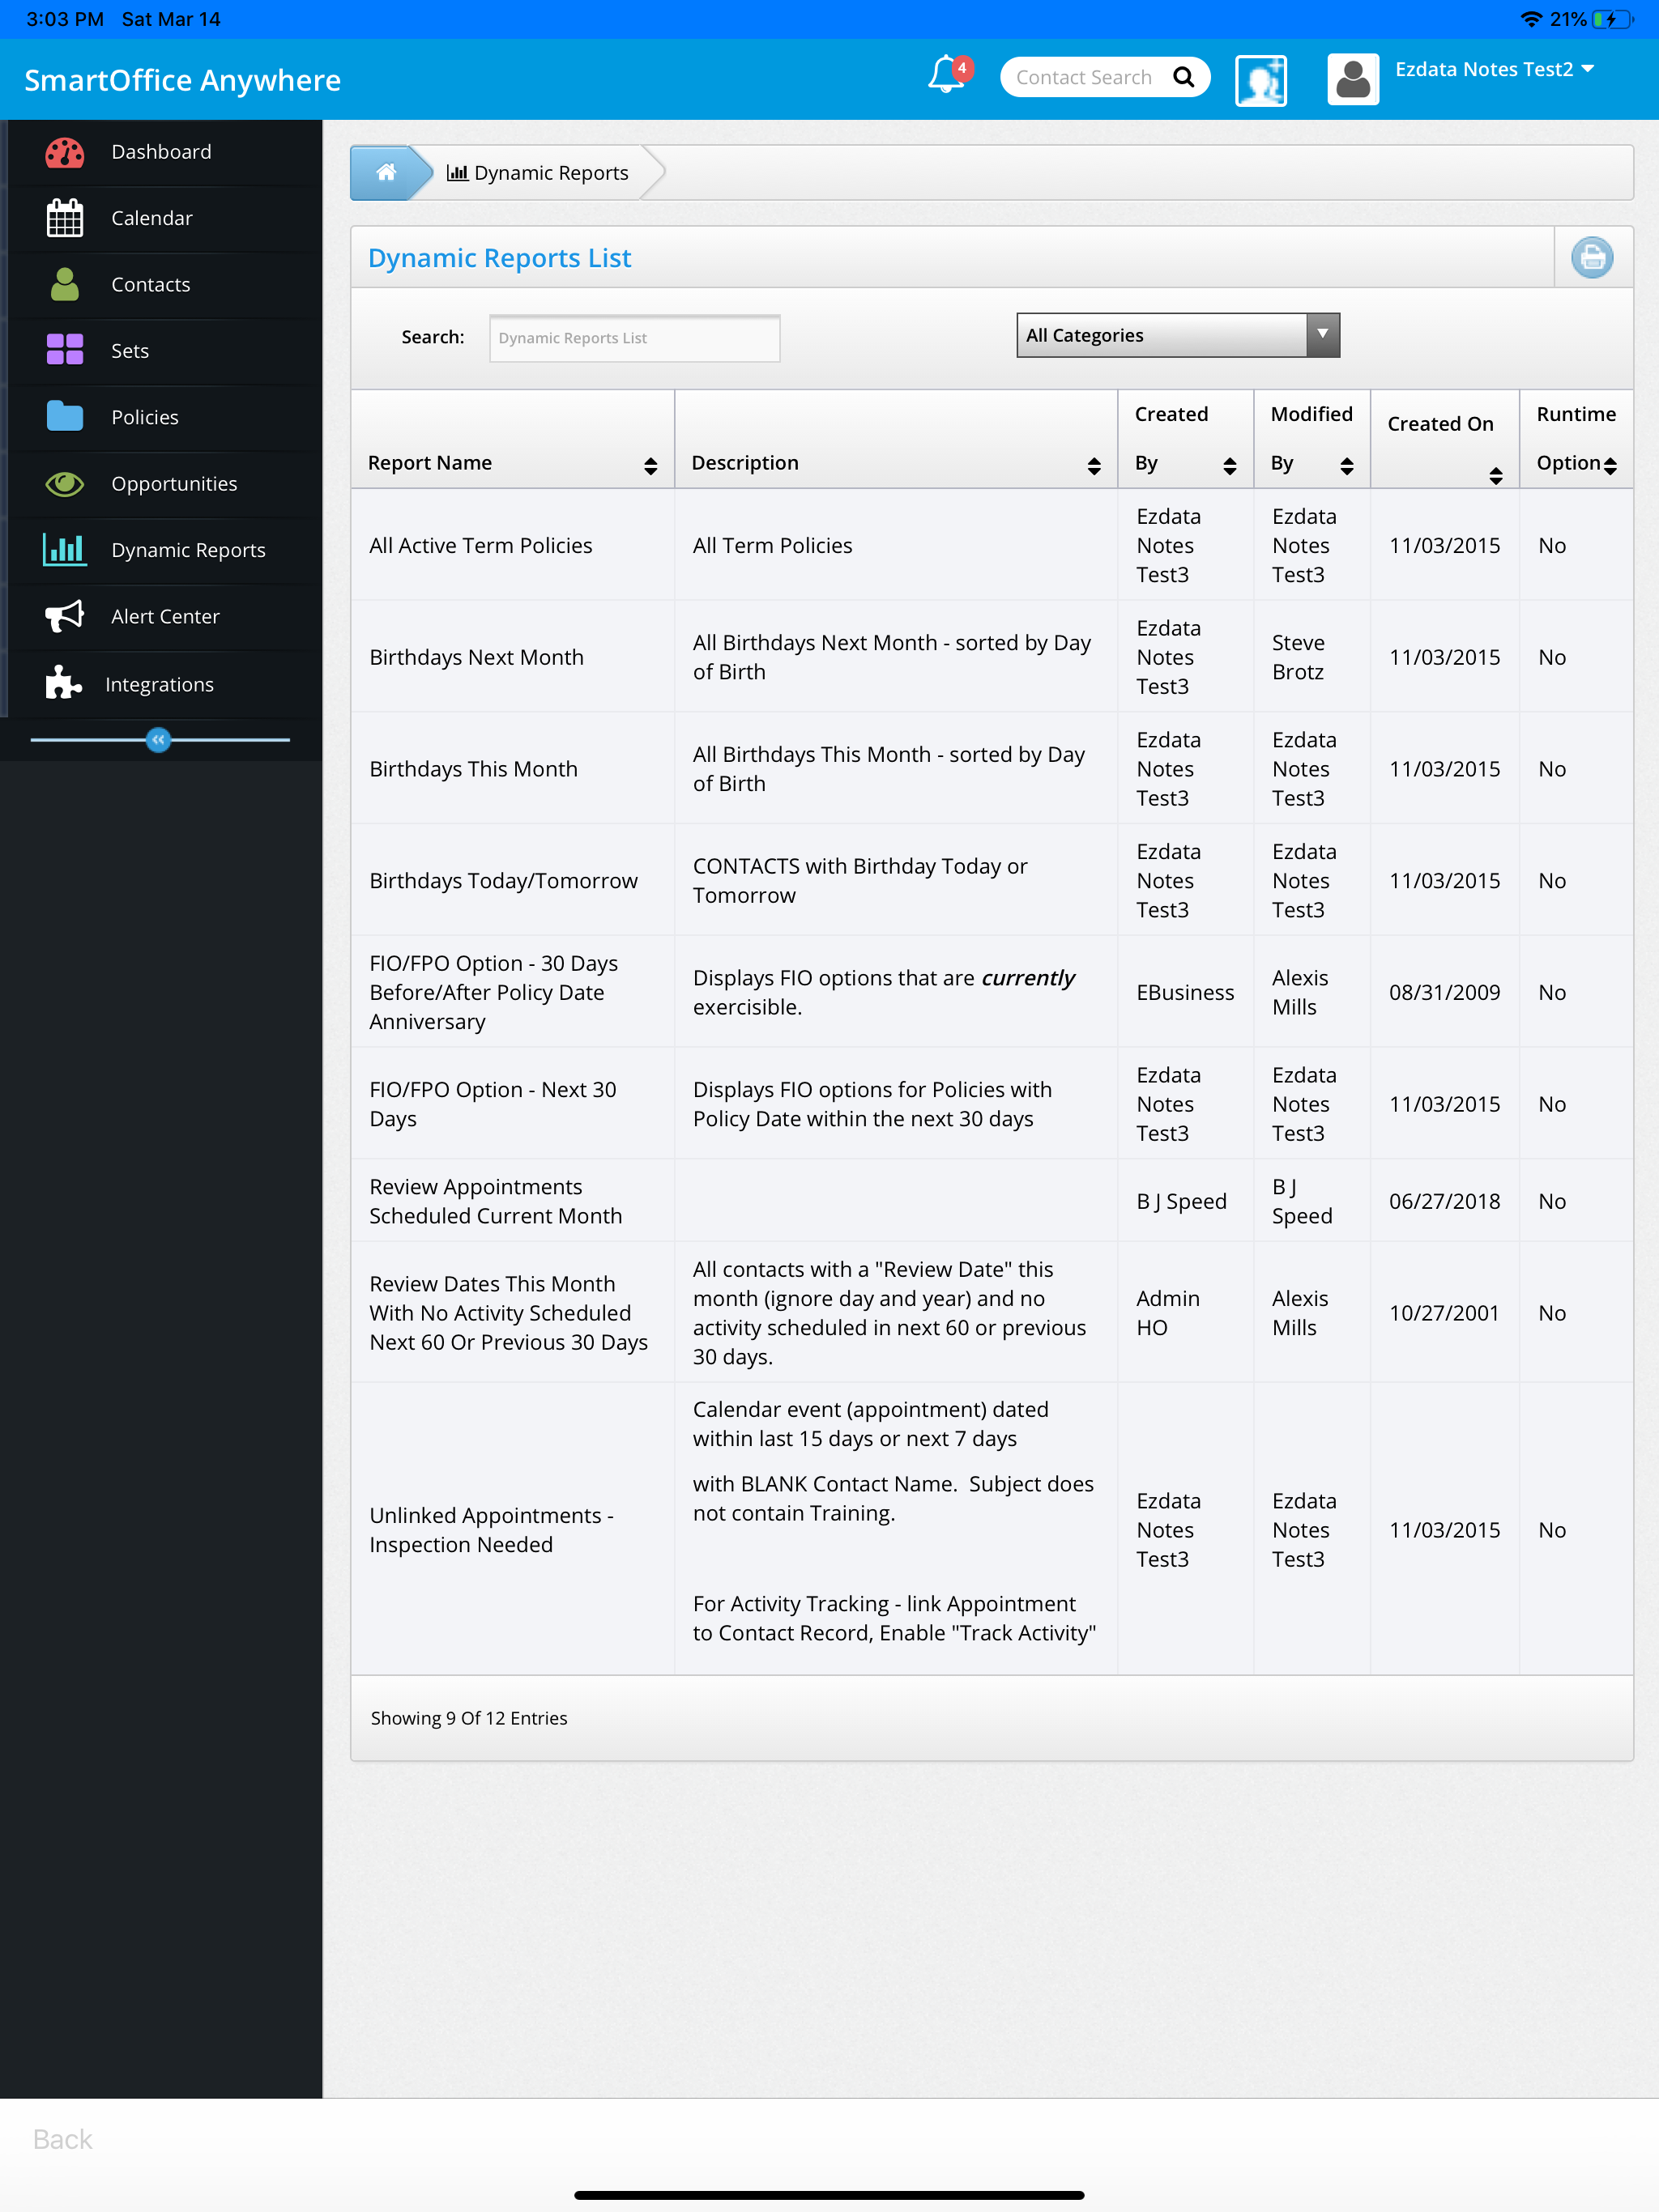
Task: Open FIO/FPO Option 30 Days Before/After report
Action: point(493,992)
